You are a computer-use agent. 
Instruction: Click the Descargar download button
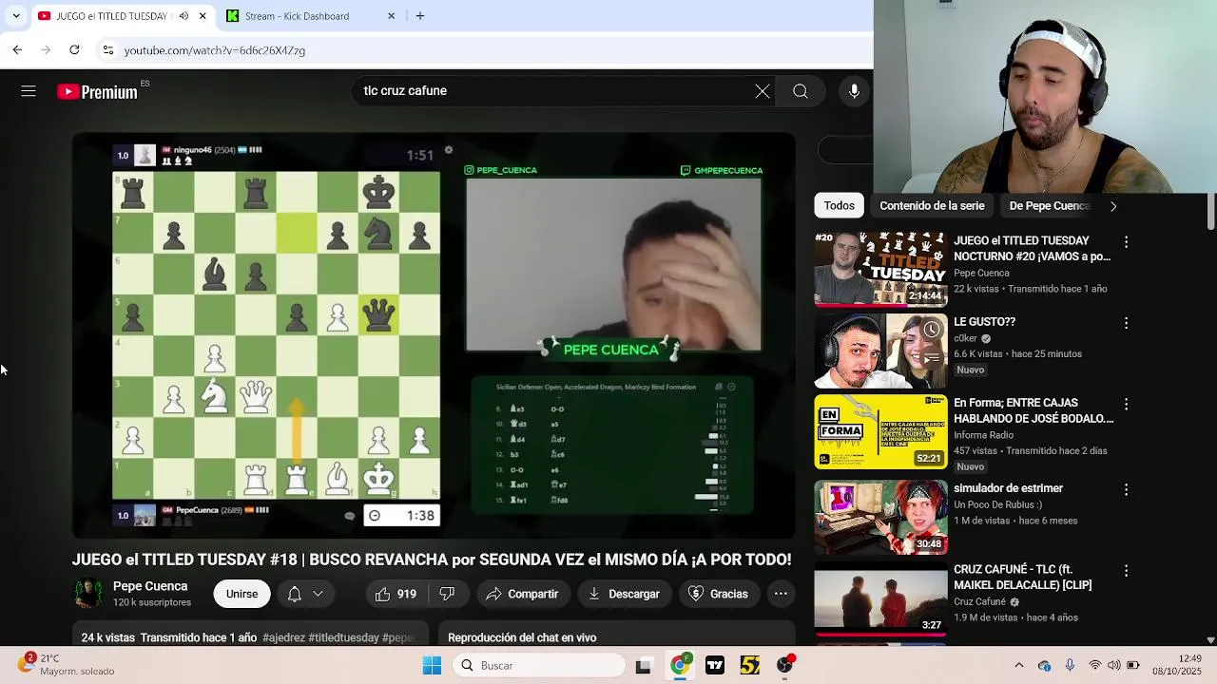click(x=624, y=594)
